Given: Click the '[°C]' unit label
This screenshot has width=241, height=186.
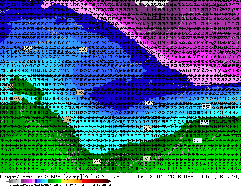Looking at the screenshot, I should click(87, 177).
